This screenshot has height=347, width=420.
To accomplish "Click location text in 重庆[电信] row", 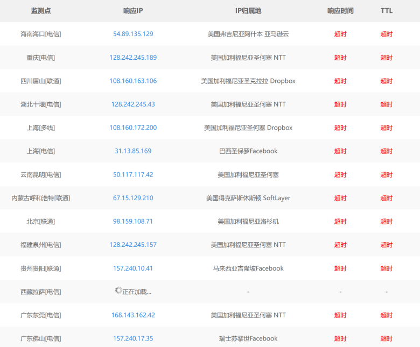I will point(248,58).
